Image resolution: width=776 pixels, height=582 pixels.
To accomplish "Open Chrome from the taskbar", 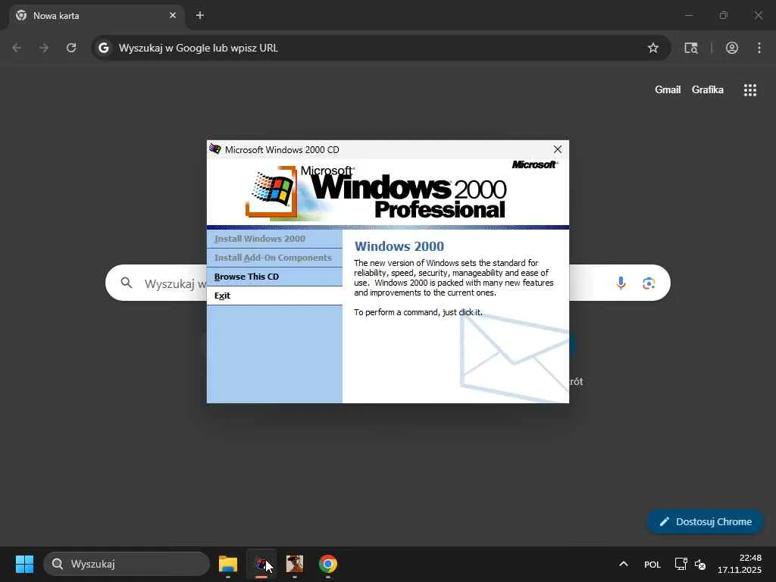I will (327, 564).
